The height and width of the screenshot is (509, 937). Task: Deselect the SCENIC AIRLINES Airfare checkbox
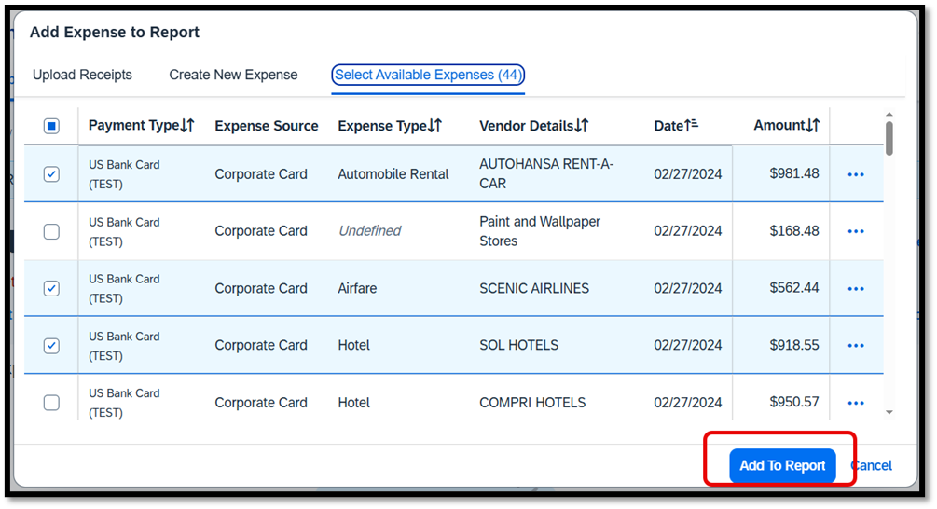pos(51,289)
